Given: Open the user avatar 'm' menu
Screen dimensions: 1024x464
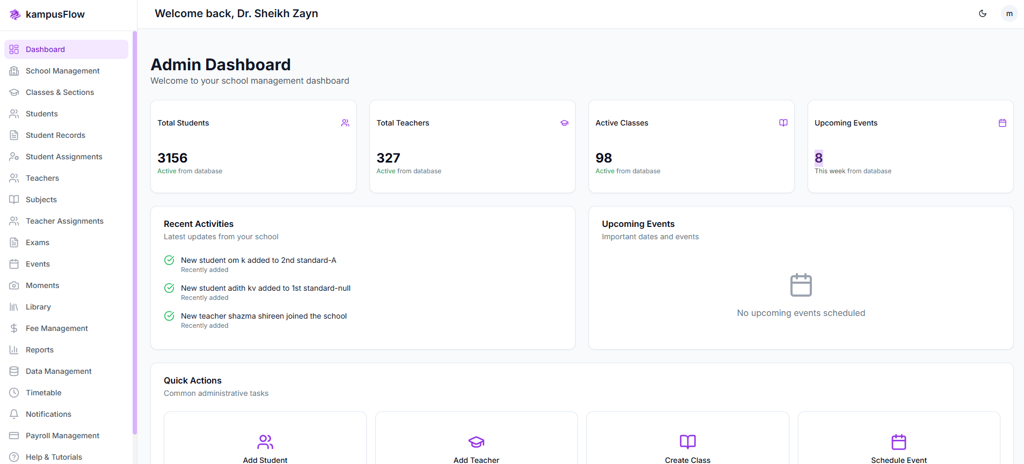Looking at the screenshot, I should click(x=1010, y=13).
